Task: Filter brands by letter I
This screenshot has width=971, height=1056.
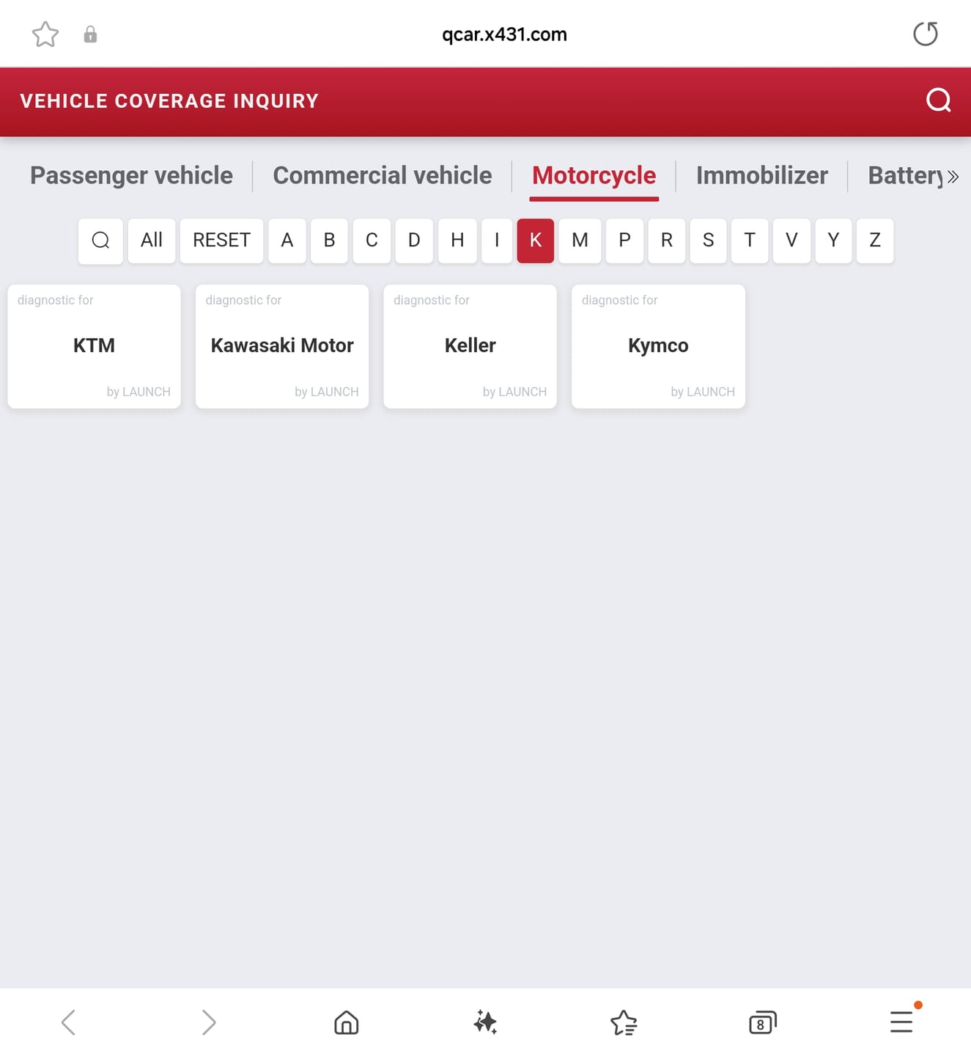Action: [497, 241]
